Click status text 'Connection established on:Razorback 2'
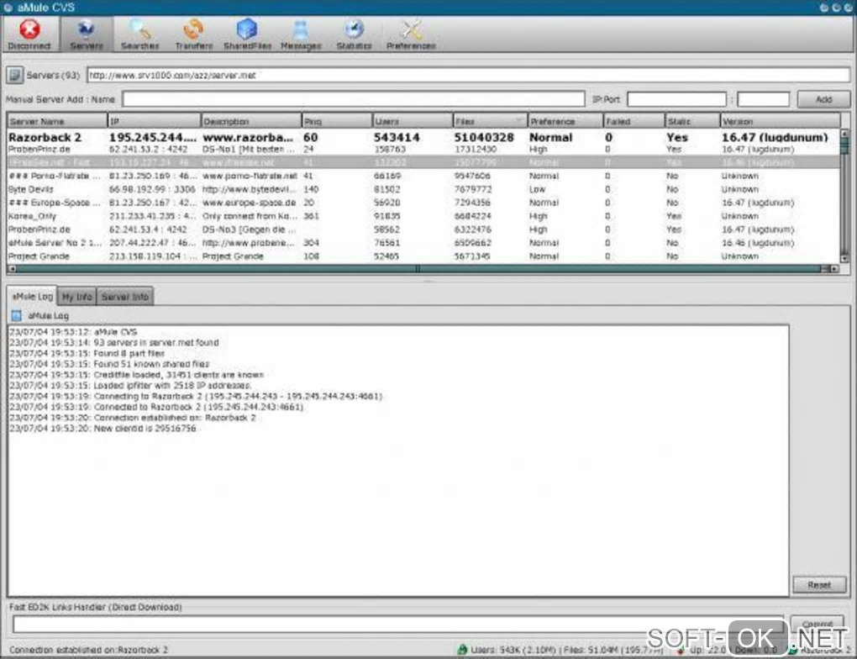 [x=88, y=650]
